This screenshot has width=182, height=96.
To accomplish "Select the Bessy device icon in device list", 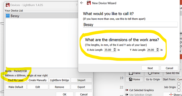I will click(x=8, y=16).
